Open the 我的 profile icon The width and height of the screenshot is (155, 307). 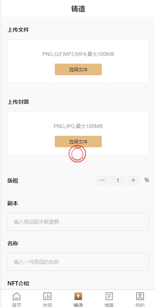click(140, 296)
